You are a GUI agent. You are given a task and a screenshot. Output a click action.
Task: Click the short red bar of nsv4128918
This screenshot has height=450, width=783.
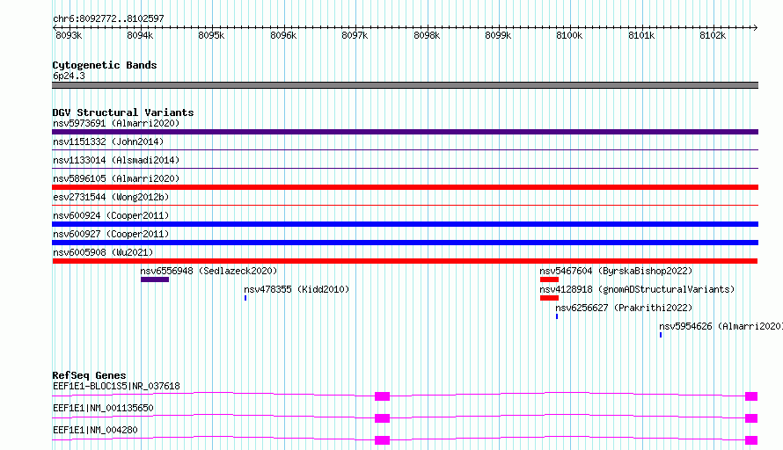[x=549, y=298]
